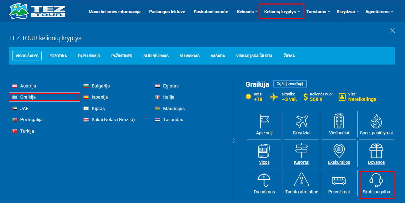Click the Sakartvelas (Gruzija) flag icon
The width and height of the screenshot is (405, 203).
coord(86,120)
